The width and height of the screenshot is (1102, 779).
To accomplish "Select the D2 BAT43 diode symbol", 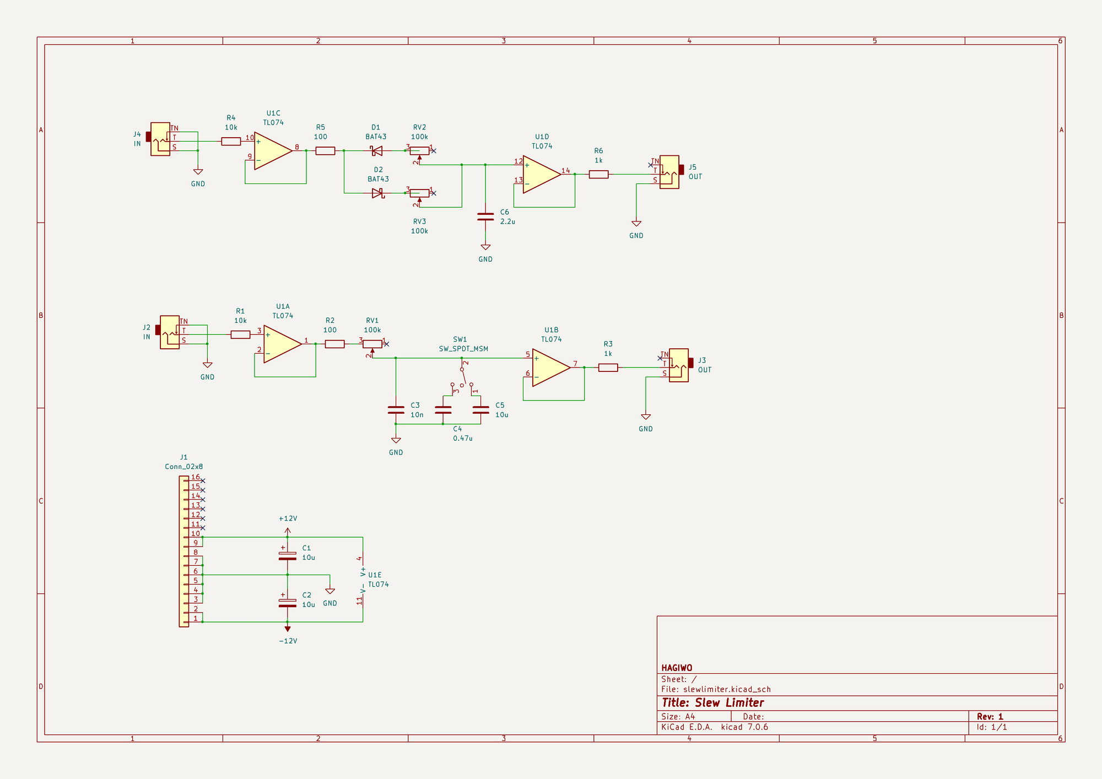I will 378,193.
